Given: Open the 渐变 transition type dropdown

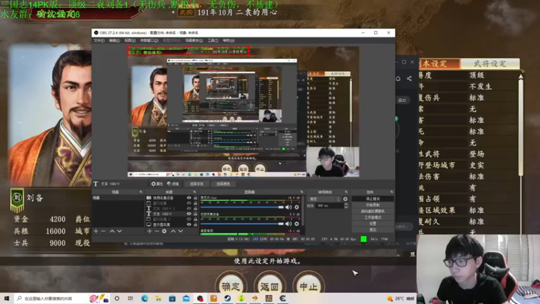Looking at the screenshot, I should [325, 199].
